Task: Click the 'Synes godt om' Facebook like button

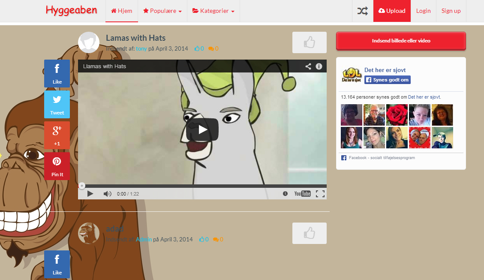Action: [x=388, y=80]
